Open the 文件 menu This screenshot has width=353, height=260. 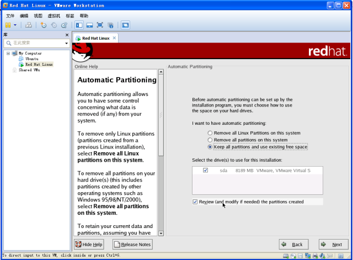tap(10, 16)
